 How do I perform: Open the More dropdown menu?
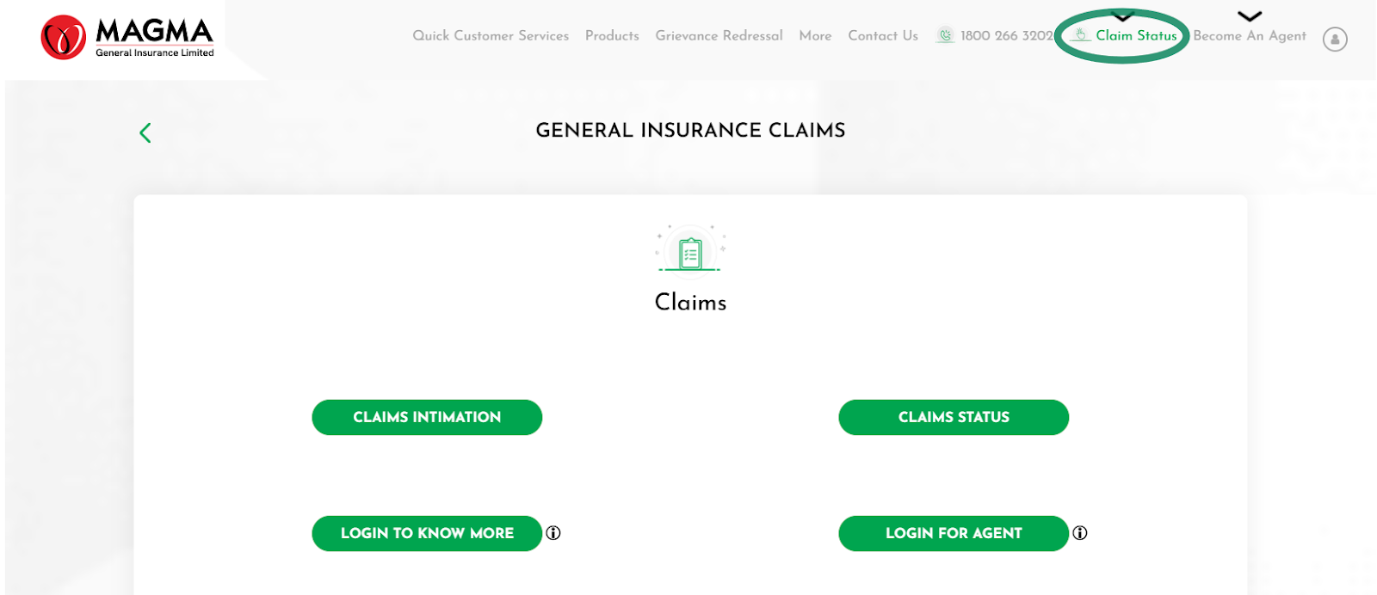[814, 36]
